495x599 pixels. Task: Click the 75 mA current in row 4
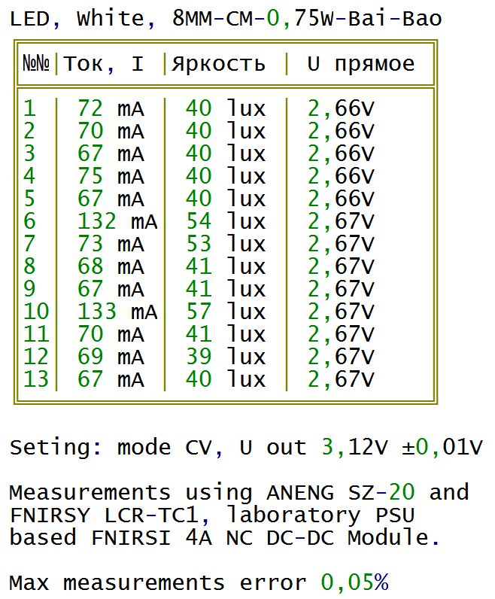[111, 177]
